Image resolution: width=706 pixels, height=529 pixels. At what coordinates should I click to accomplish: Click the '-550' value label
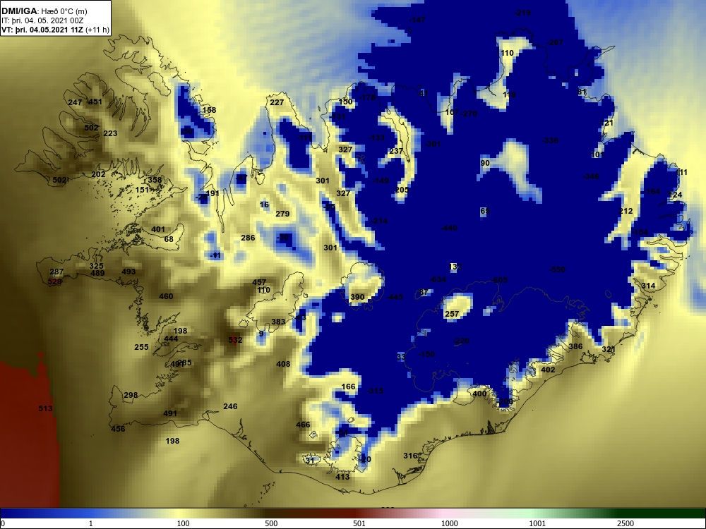[x=557, y=269]
